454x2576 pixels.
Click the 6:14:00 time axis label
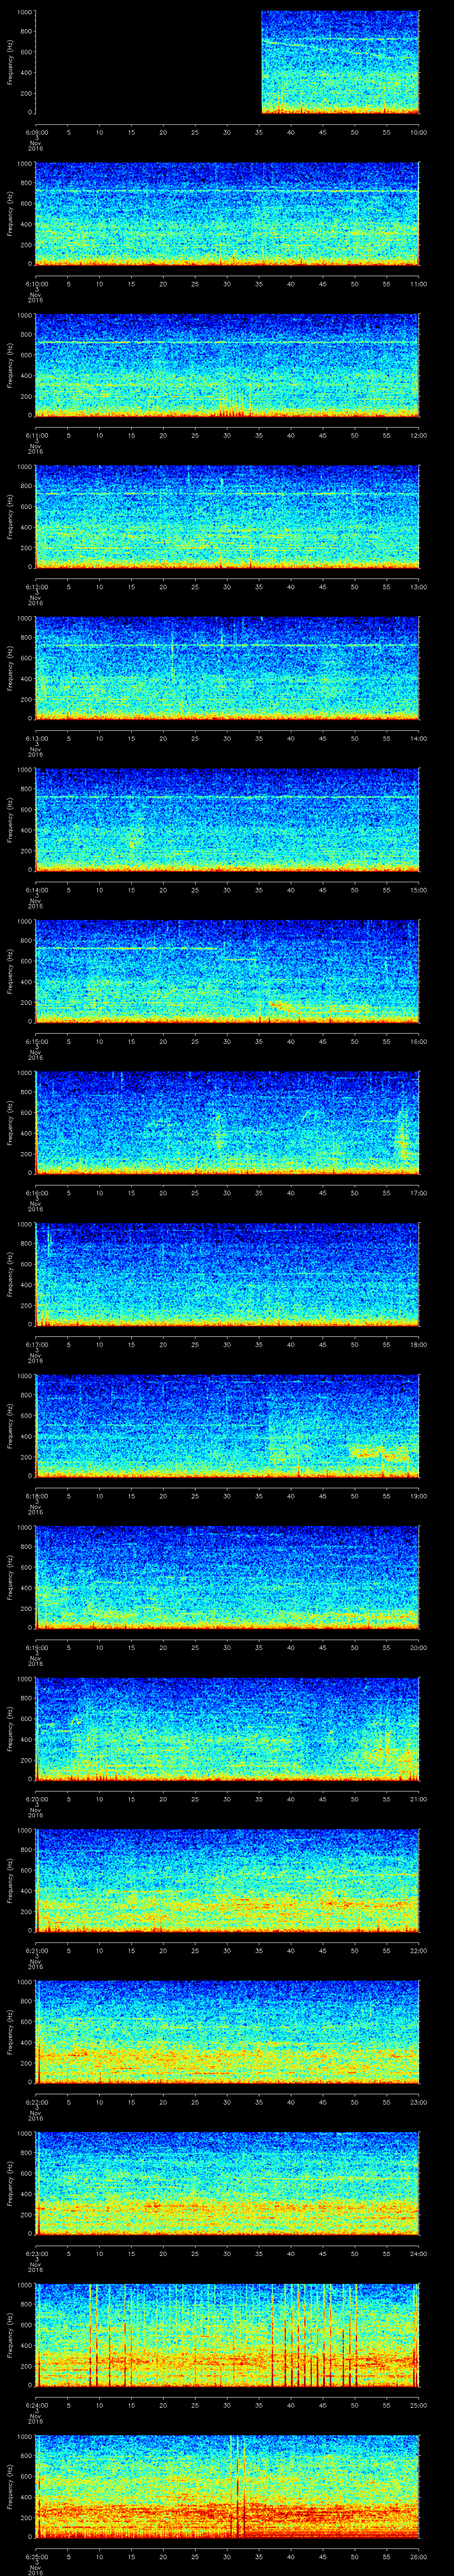coord(36,890)
